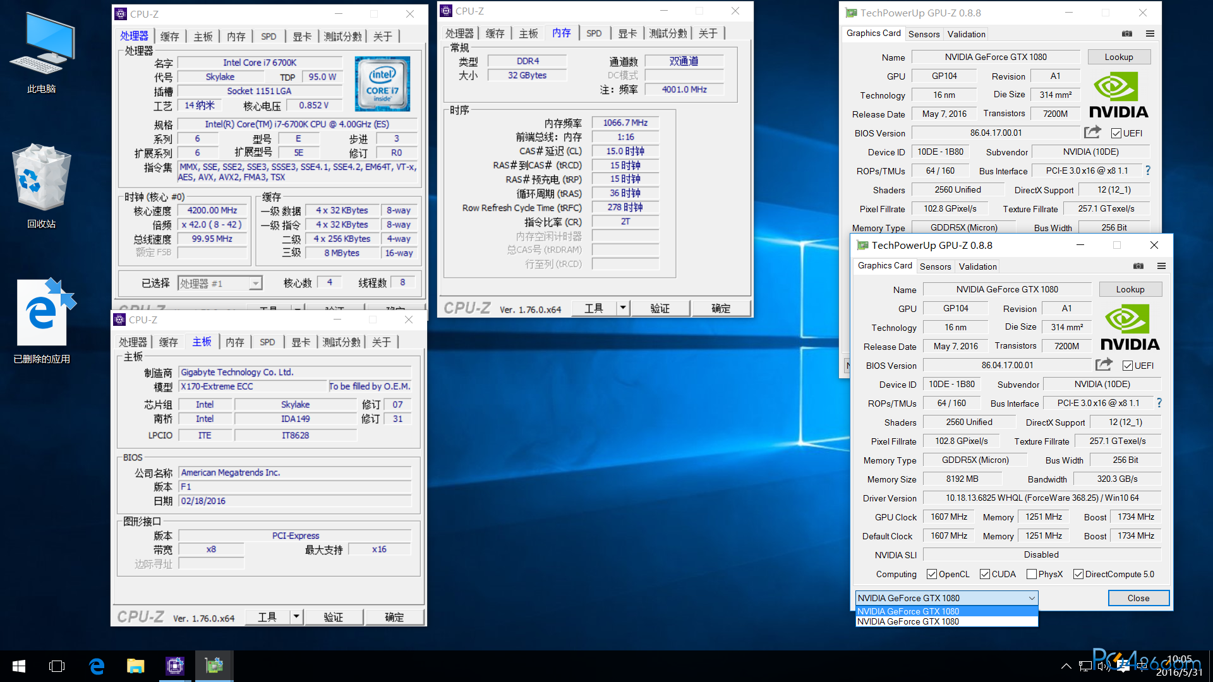This screenshot has width=1213, height=682.
Task: Click Lookup button in back GPU-Z window
Action: [x=1118, y=57]
